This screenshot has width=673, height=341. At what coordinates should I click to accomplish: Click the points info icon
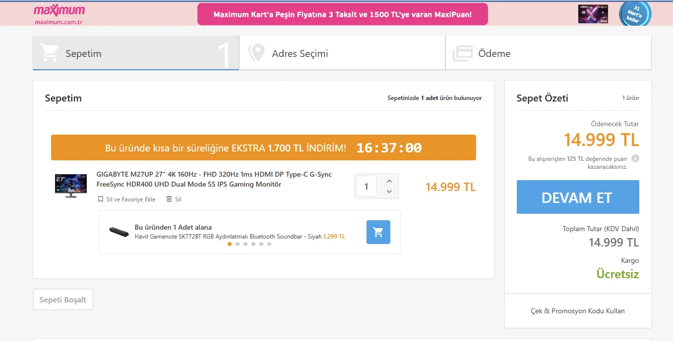[x=635, y=159]
